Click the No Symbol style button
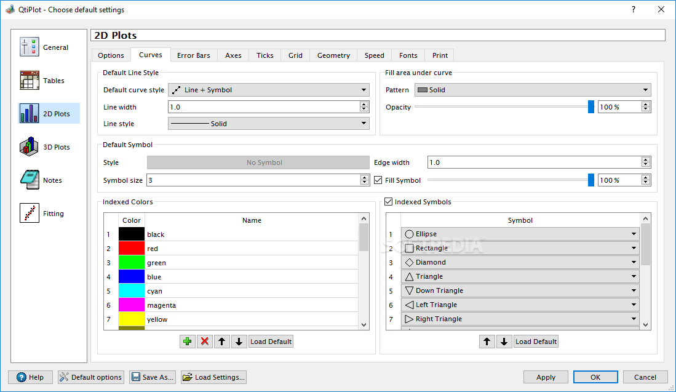Viewport: 676px width, 392px height. (x=258, y=162)
